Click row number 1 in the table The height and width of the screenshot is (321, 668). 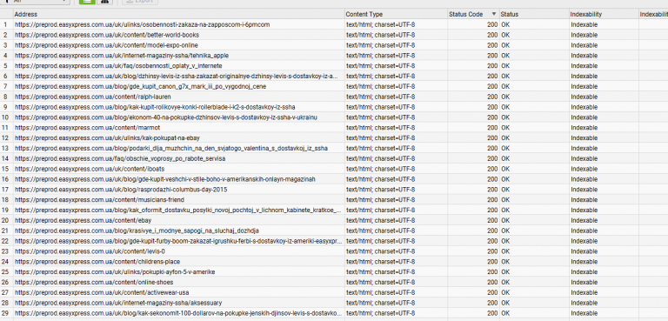point(5,24)
